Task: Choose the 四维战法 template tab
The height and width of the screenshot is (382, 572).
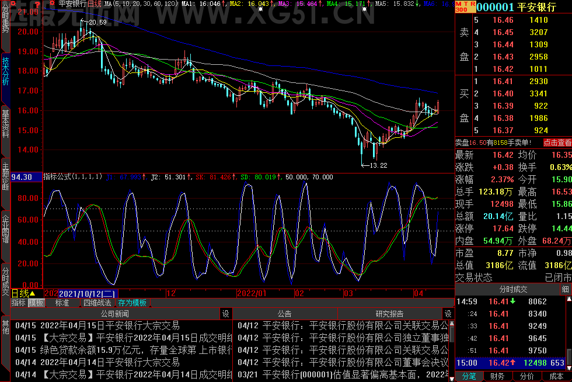Action: click(97, 303)
